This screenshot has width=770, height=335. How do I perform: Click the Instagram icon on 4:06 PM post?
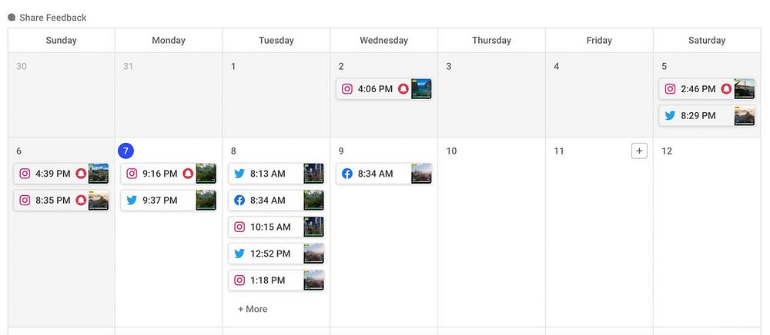347,89
